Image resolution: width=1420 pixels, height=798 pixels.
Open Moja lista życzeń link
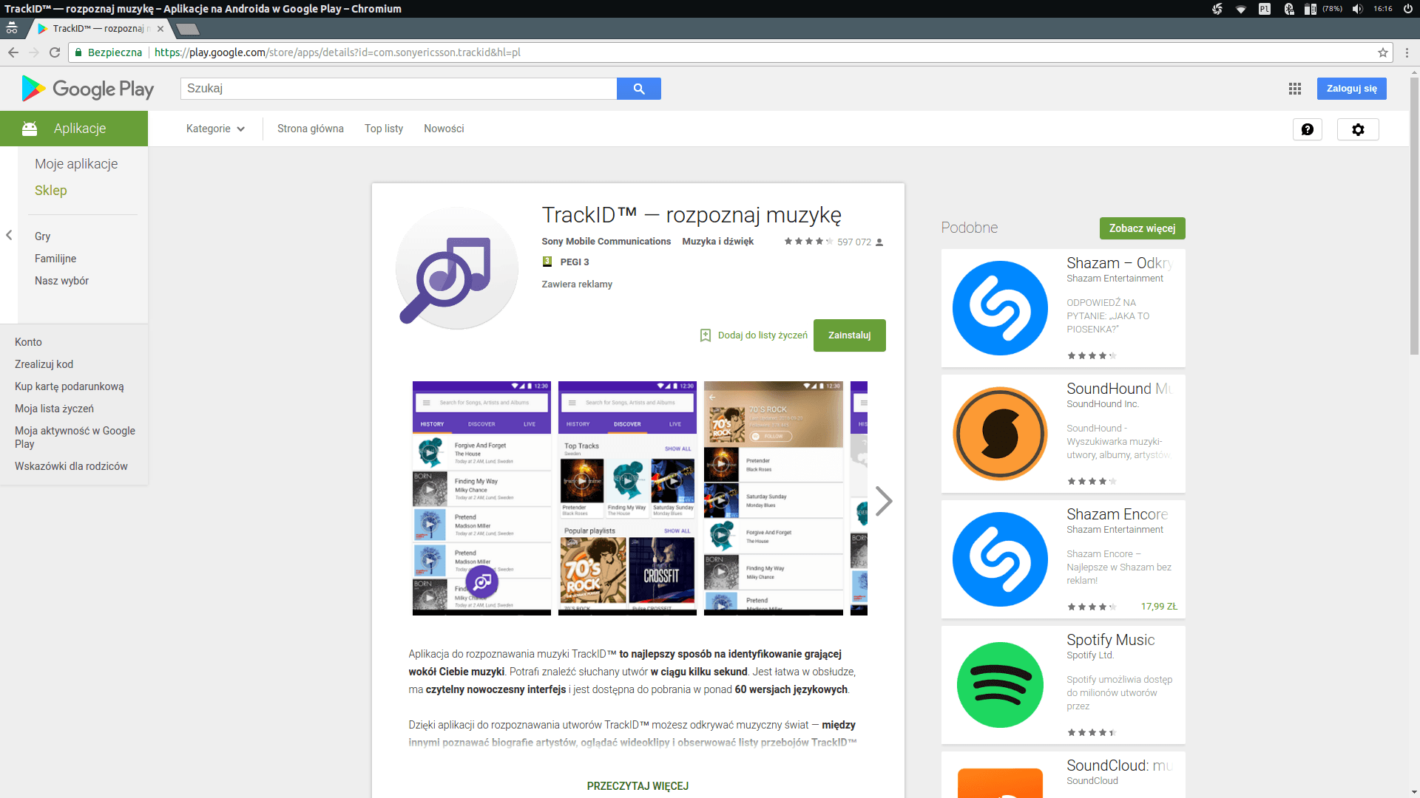pos(54,409)
